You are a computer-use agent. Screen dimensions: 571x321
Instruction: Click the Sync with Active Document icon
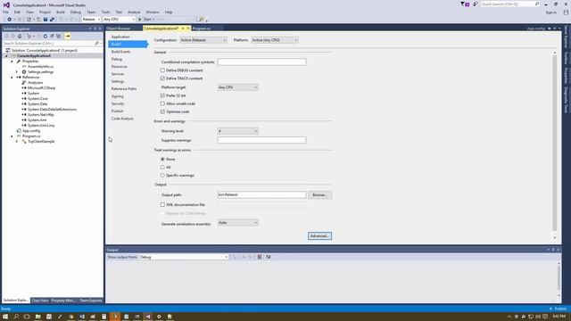(x=39, y=36)
